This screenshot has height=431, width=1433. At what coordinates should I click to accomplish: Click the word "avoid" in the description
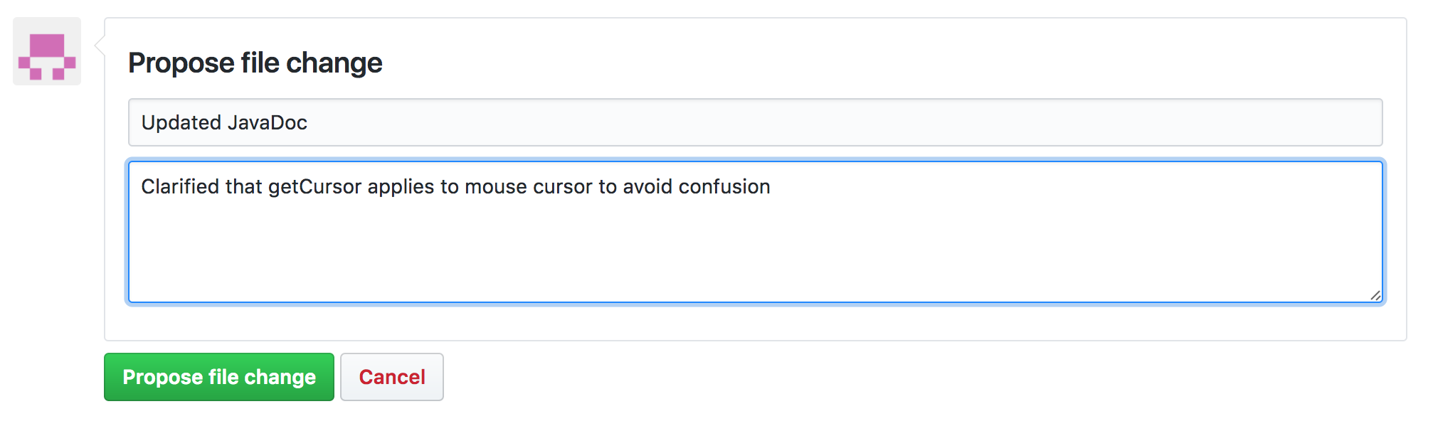pos(647,187)
